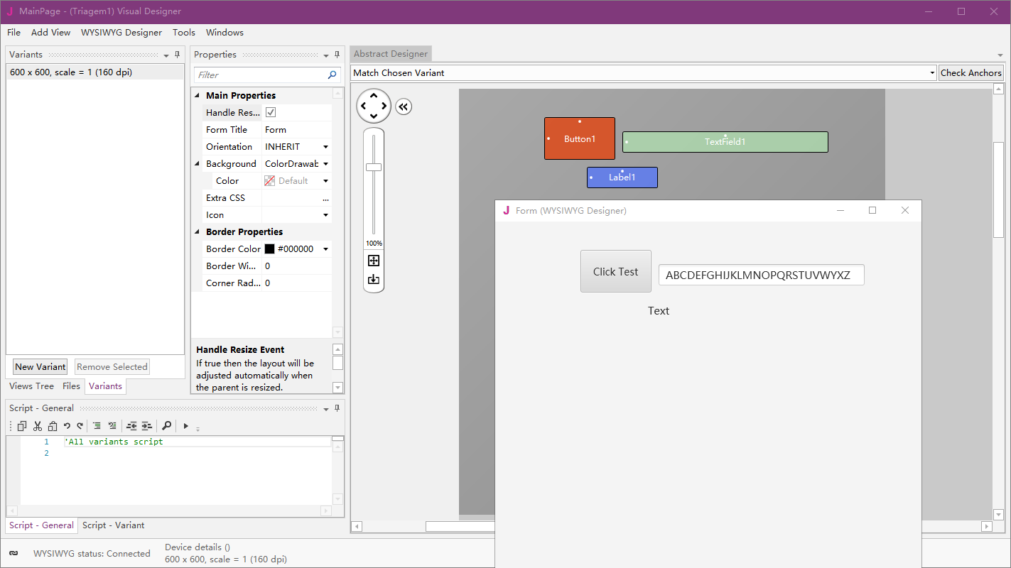Toggle the Handle Resize checkbox
The height and width of the screenshot is (568, 1011).
[x=271, y=112]
